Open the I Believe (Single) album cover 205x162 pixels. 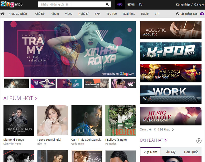(121, 120)
